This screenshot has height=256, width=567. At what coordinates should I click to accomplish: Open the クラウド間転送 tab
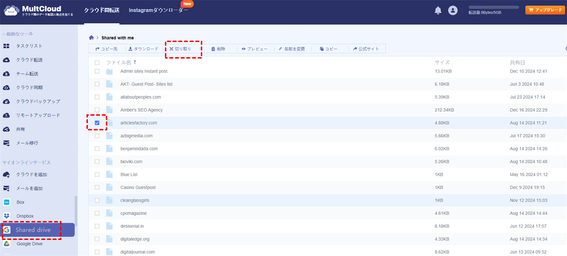coord(102,10)
